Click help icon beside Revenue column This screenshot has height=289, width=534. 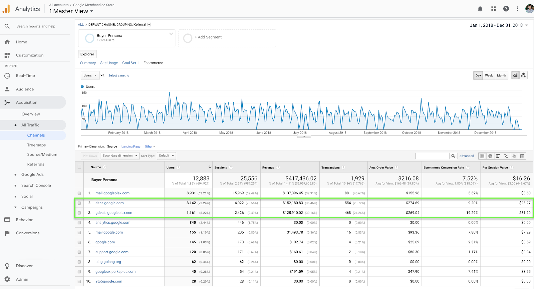[278, 168]
